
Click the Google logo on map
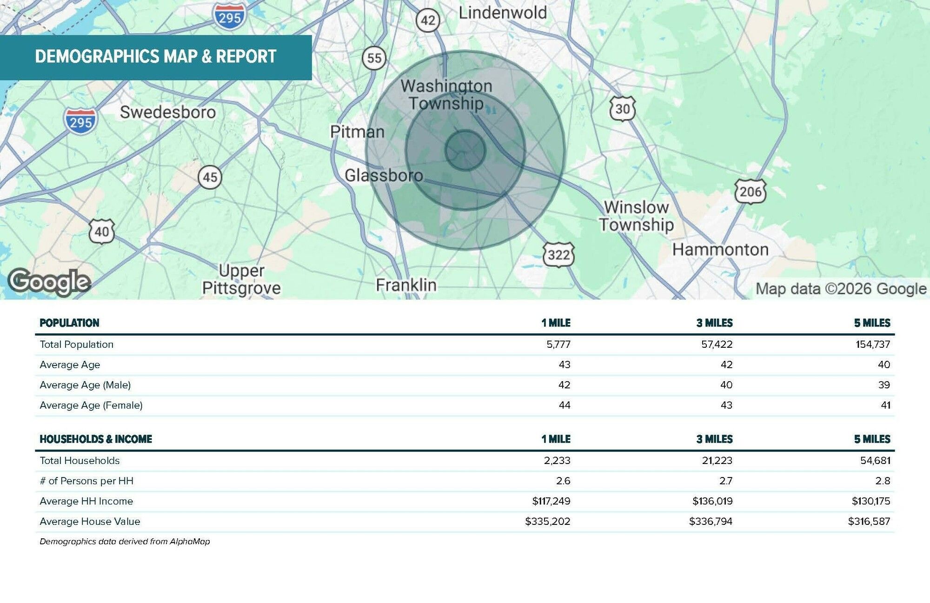pos(49,282)
